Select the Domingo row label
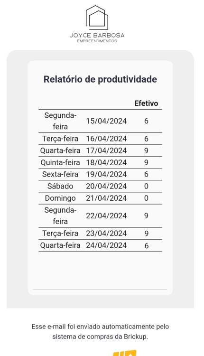The width and height of the screenshot is (204, 356). click(x=60, y=198)
